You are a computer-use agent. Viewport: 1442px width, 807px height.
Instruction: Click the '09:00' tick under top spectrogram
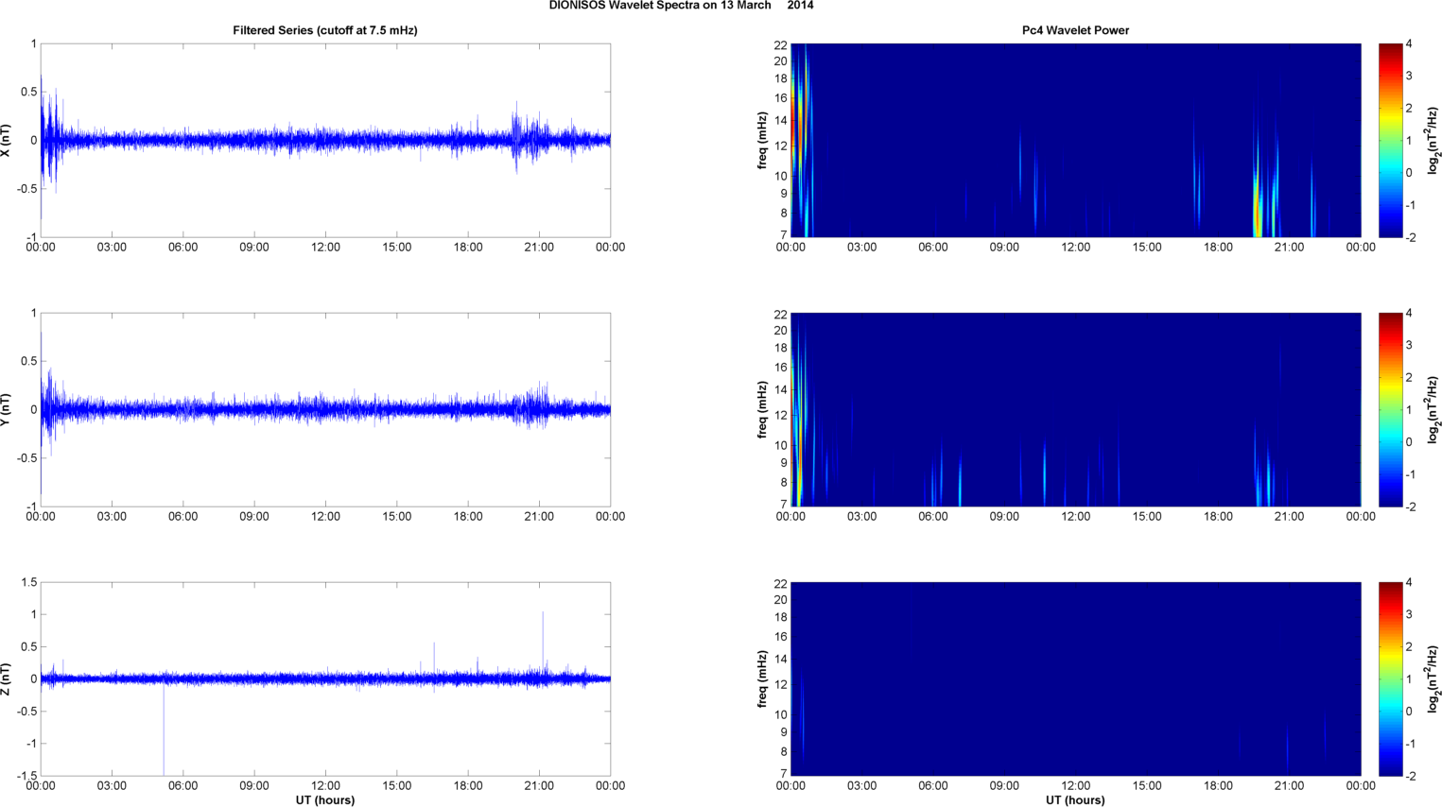[x=1004, y=248]
